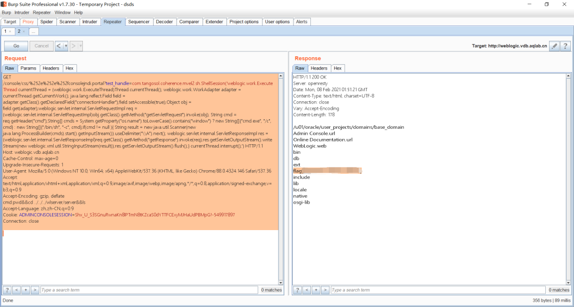Image resolution: width=574 pixels, height=307 pixels.
Task: Click request search help question mark button
Action: 7,290
